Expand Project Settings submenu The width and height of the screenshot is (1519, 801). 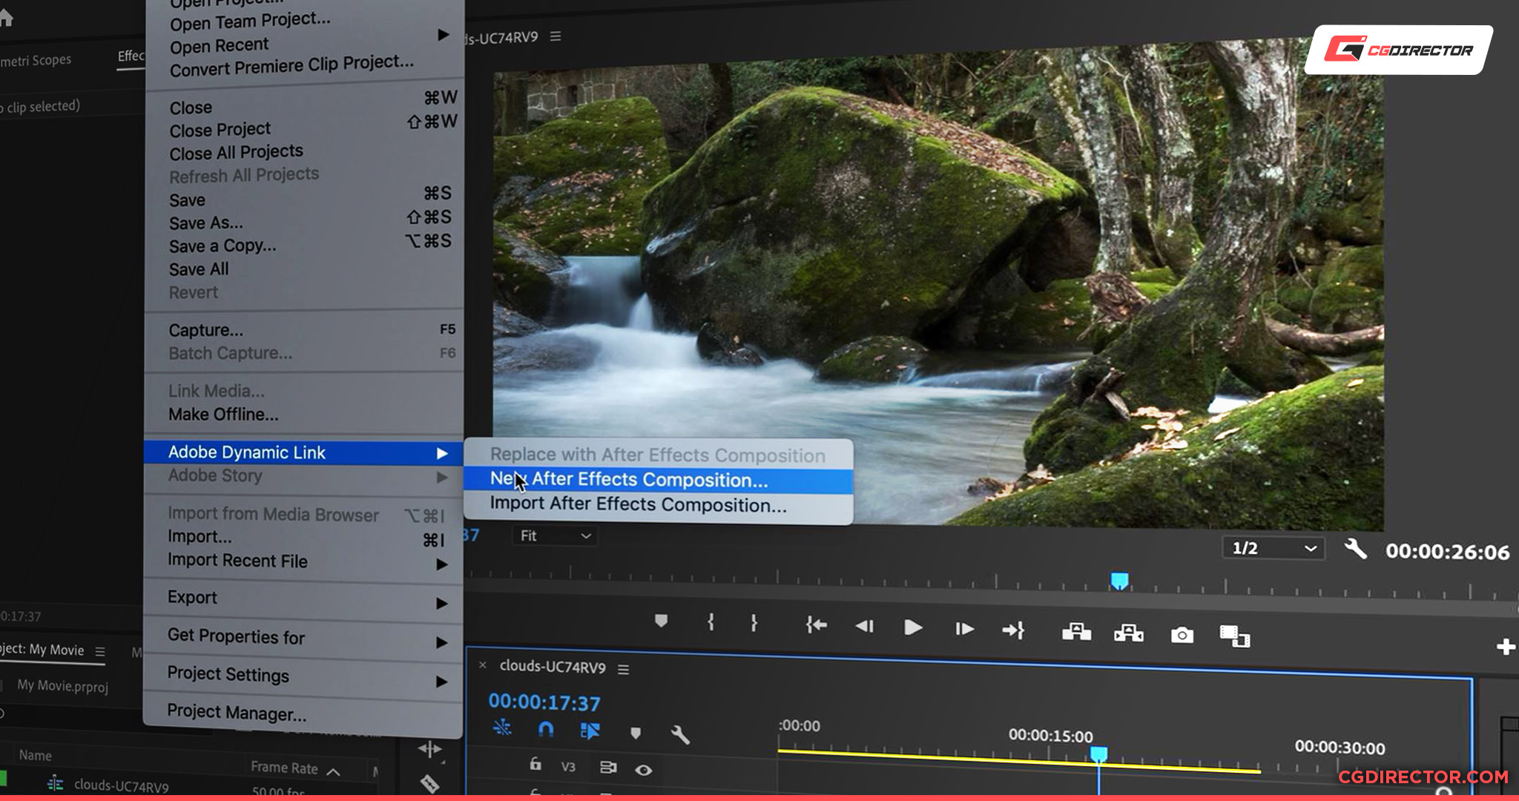click(442, 681)
